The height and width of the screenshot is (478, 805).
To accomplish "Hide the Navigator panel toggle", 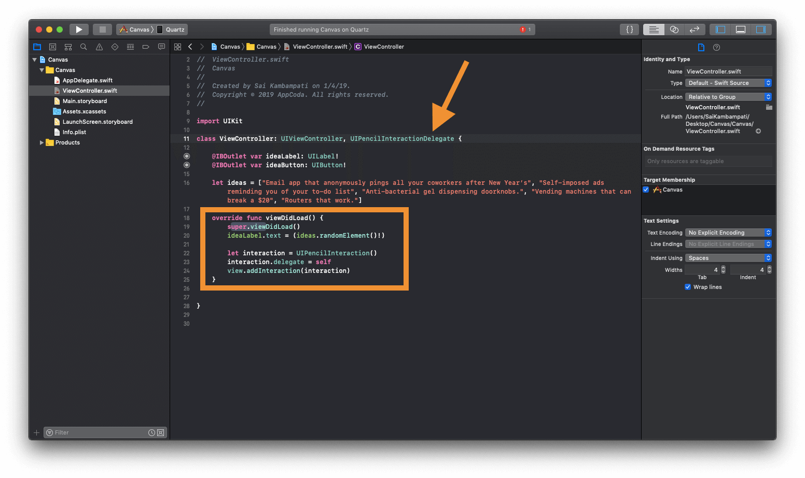I will point(720,30).
